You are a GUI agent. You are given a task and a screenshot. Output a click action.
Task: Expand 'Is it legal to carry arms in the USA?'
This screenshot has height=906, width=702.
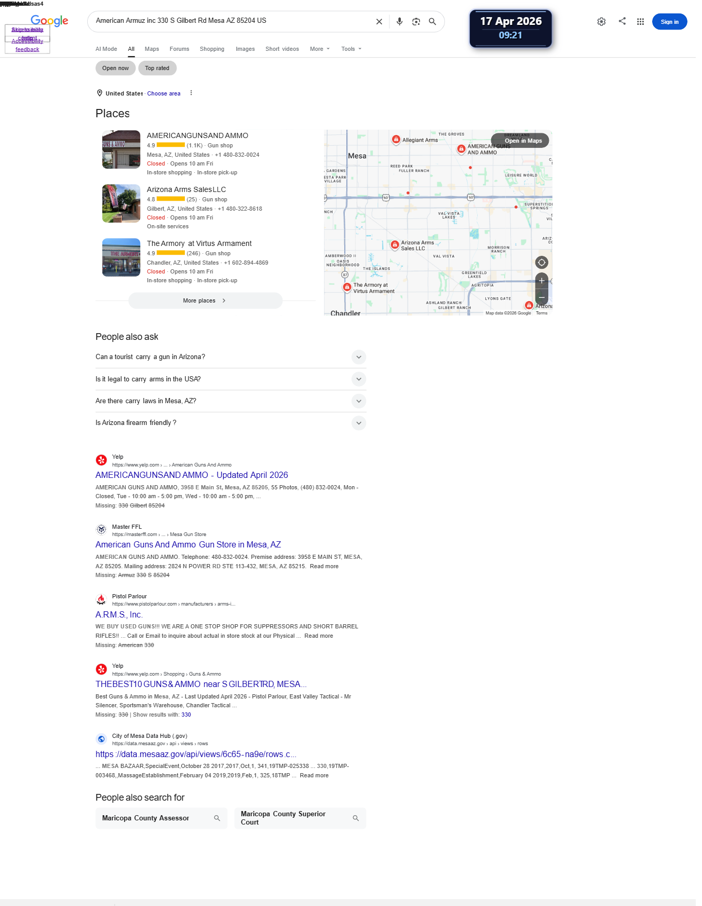coord(231,379)
